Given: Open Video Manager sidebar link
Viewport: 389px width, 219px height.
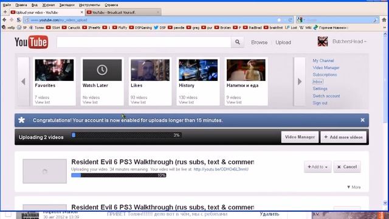Looking at the screenshot, I should point(326,68).
